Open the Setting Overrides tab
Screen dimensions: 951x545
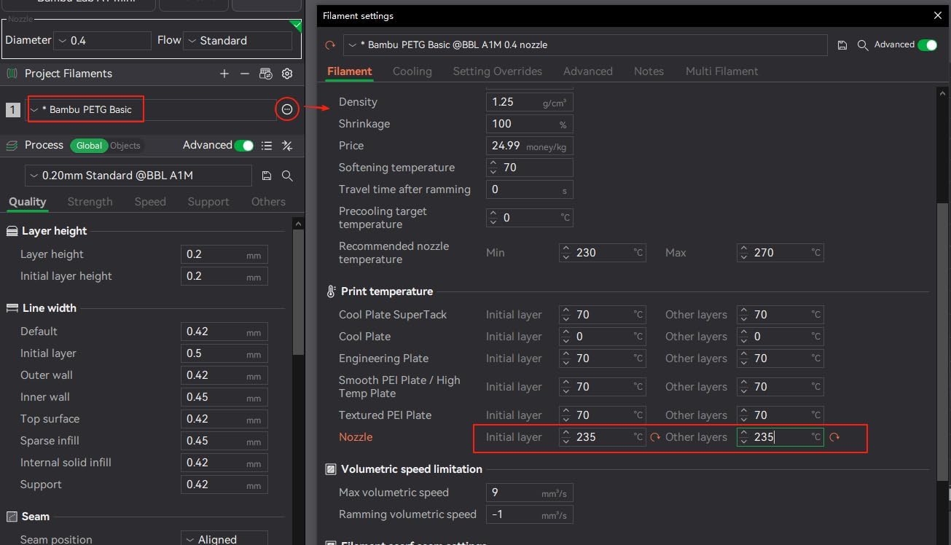click(497, 71)
